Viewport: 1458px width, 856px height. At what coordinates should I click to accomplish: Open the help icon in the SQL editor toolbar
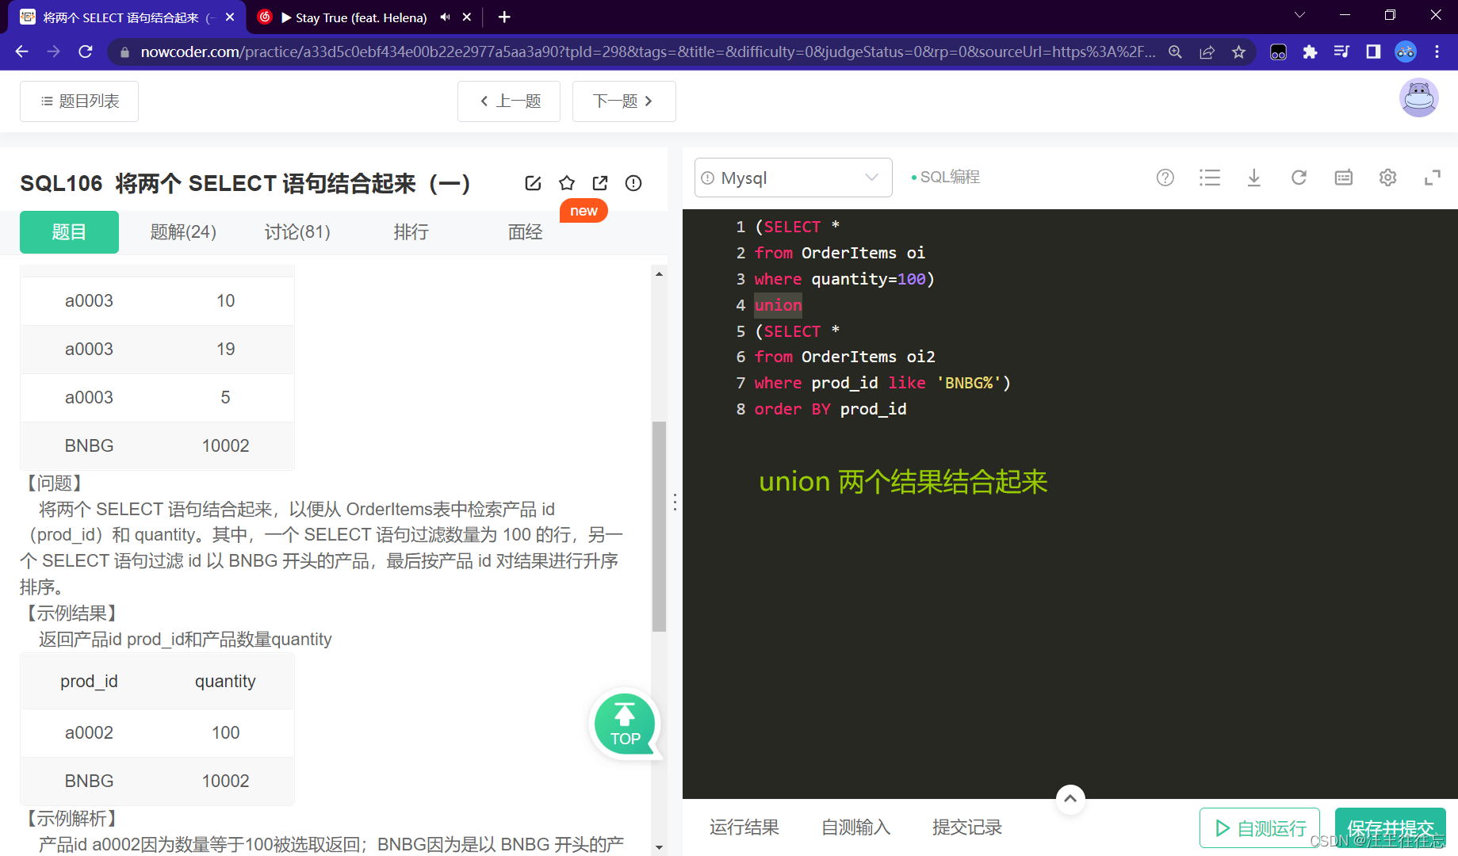[x=1165, y=178]
